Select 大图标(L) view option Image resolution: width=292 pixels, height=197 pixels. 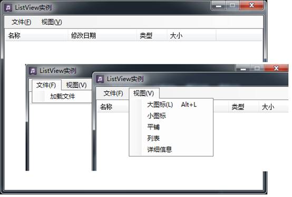point(160,105)
